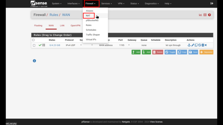223x125 pixels.
Task: Open the Services dropdown menu
Action: tap(107, 4)
